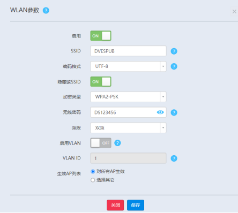Select 对所有AP生效 radio option

coord(93,172)
